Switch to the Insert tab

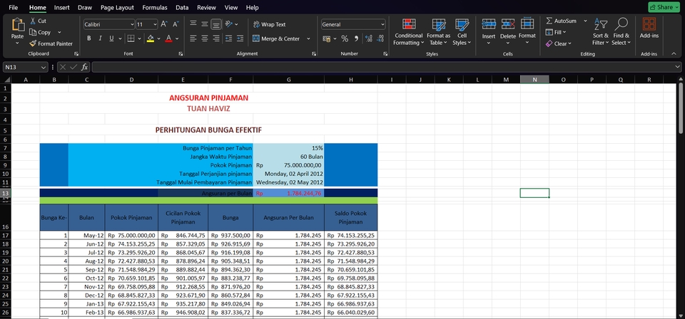[x=61, y=7]
